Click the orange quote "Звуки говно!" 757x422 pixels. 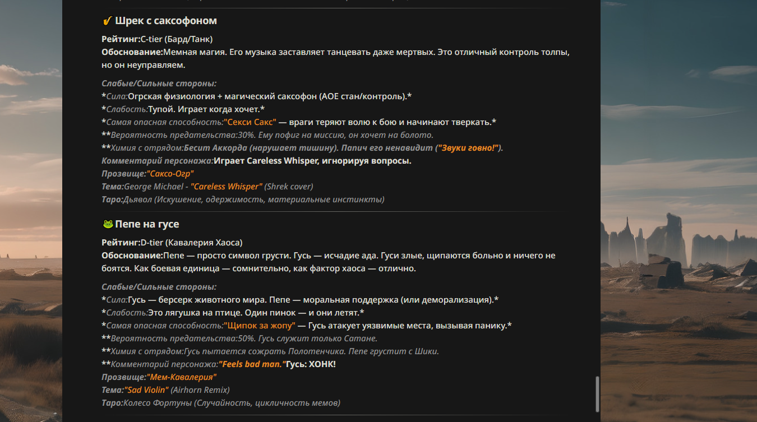(x=469, y=148)
